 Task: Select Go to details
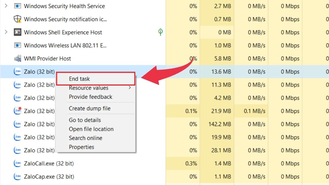[x=85, y=120]
